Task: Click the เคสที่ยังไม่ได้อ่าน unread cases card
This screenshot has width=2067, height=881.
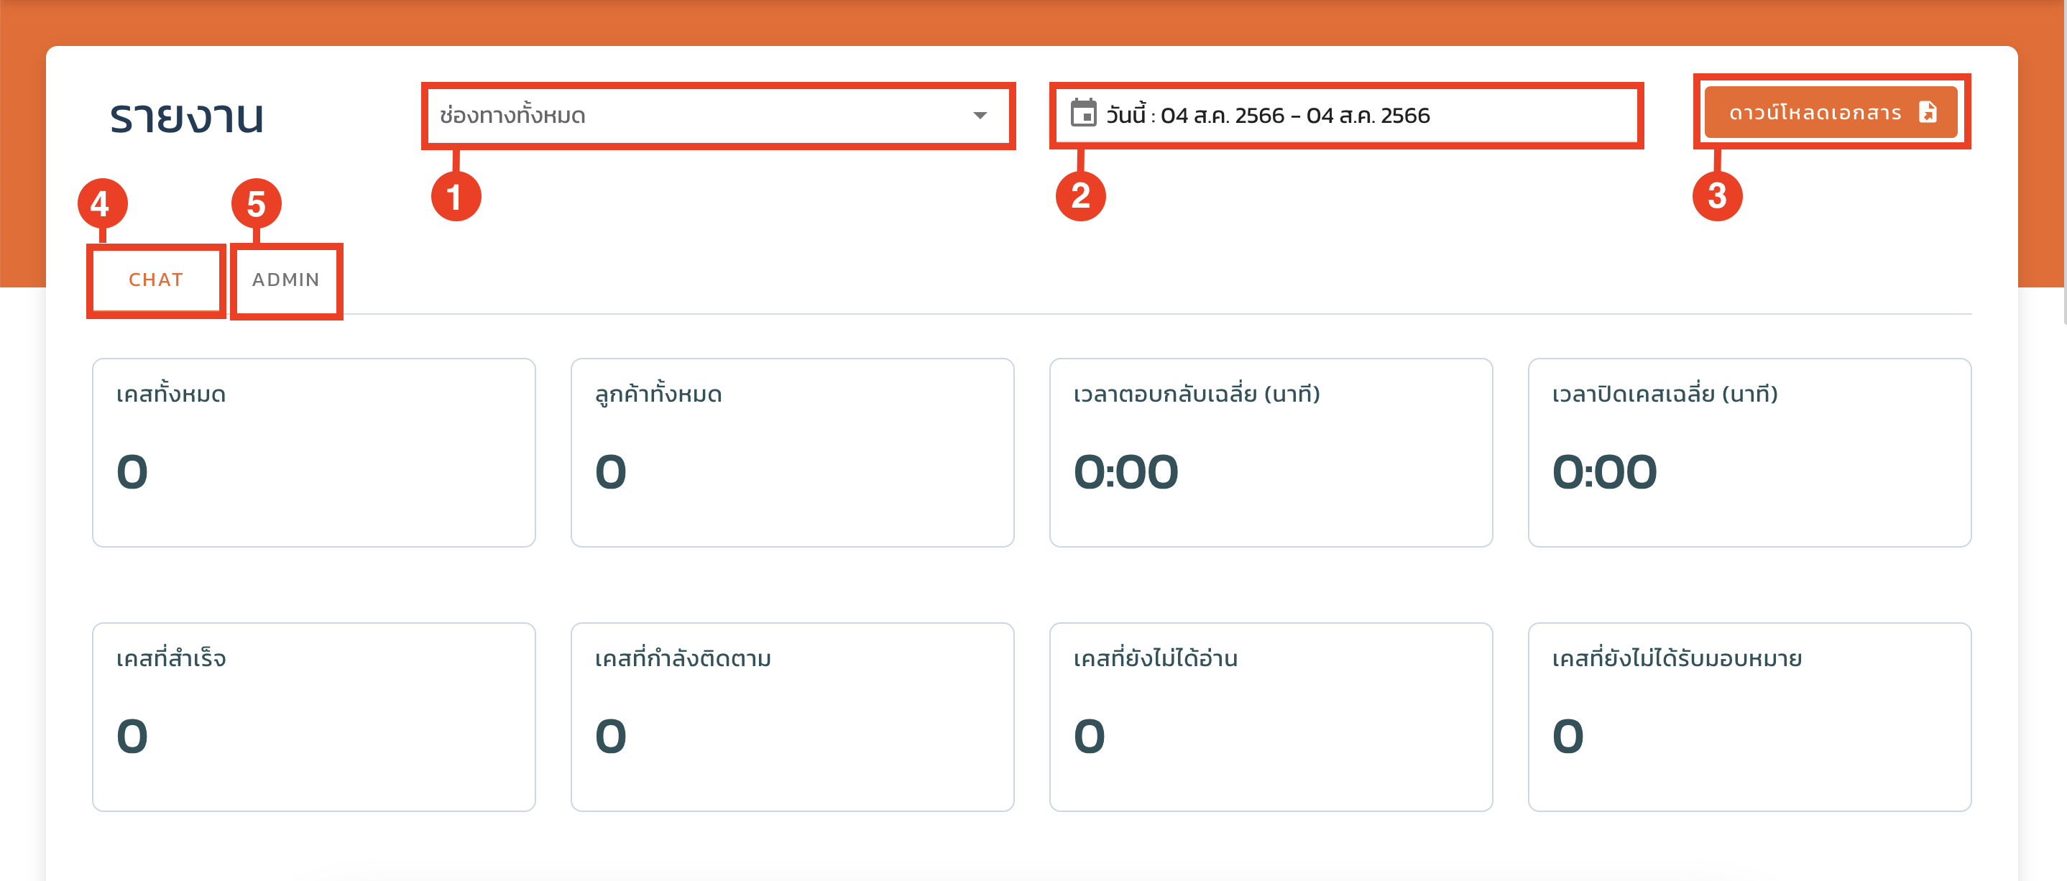Action: [x=1270, y=716]
